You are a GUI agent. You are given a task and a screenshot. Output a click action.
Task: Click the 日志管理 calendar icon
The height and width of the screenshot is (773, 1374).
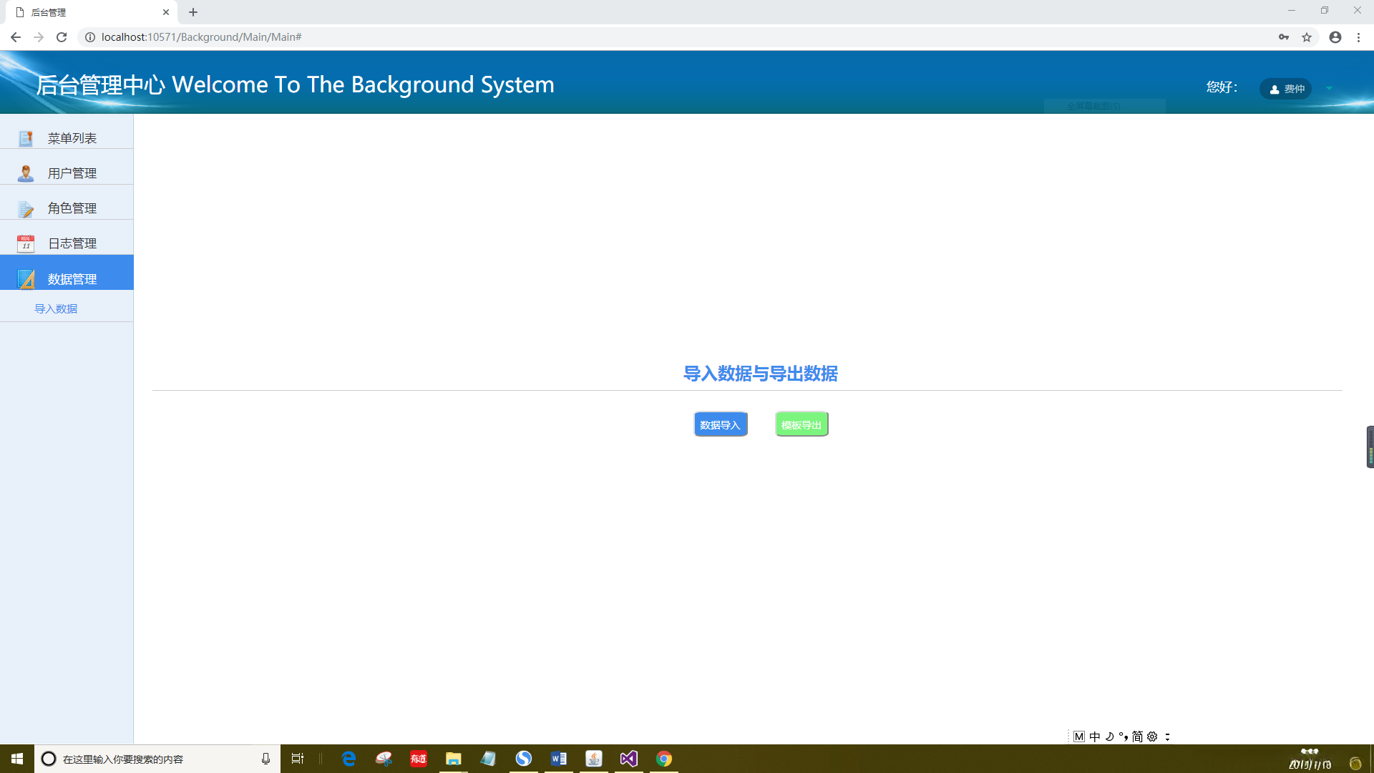[x=26, y=243]
